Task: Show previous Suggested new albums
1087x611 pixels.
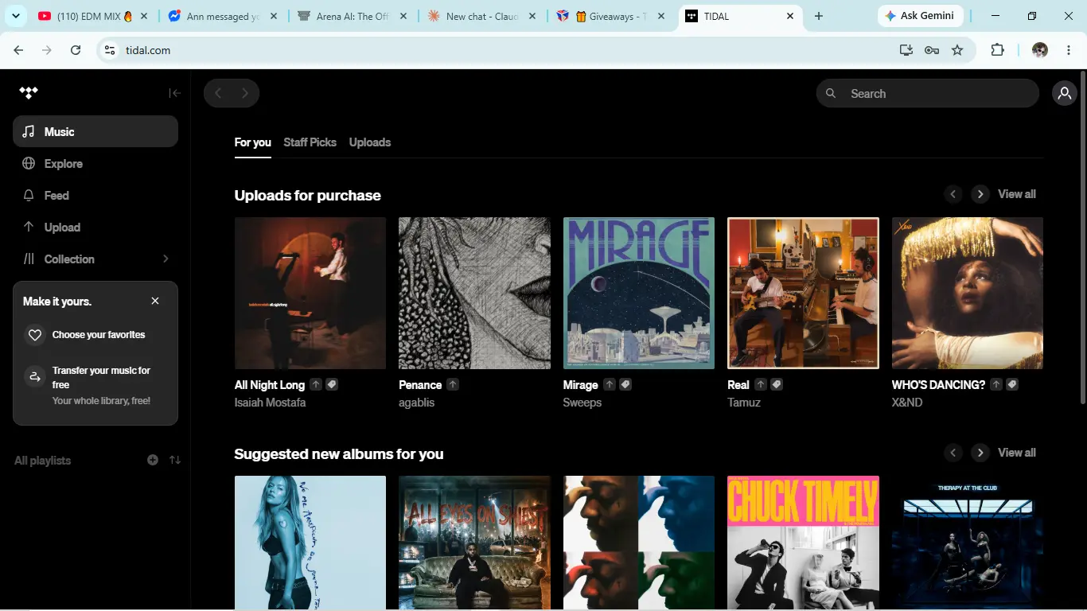Action: 953,453
